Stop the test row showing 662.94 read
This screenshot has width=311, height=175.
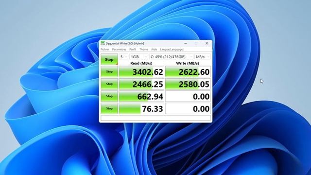pos(109,96)
